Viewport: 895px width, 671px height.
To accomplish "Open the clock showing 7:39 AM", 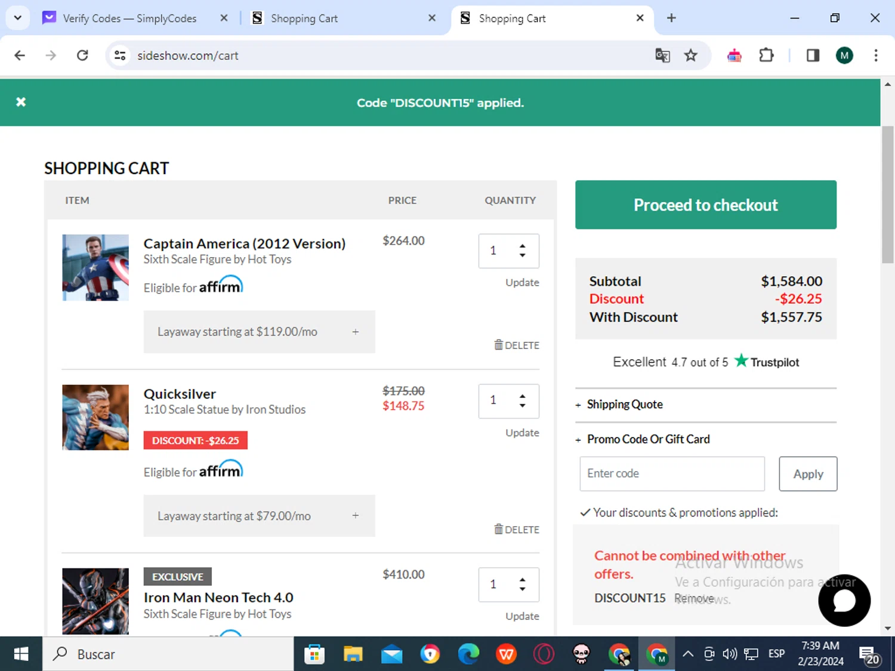I will point(820,654).
